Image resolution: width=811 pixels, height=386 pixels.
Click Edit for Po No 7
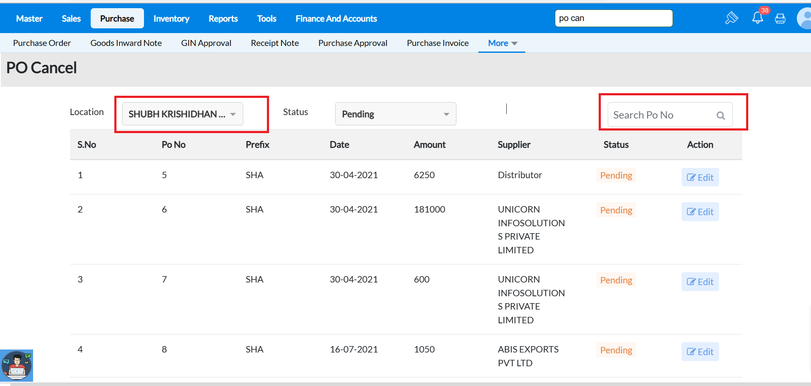click(700, 282)
